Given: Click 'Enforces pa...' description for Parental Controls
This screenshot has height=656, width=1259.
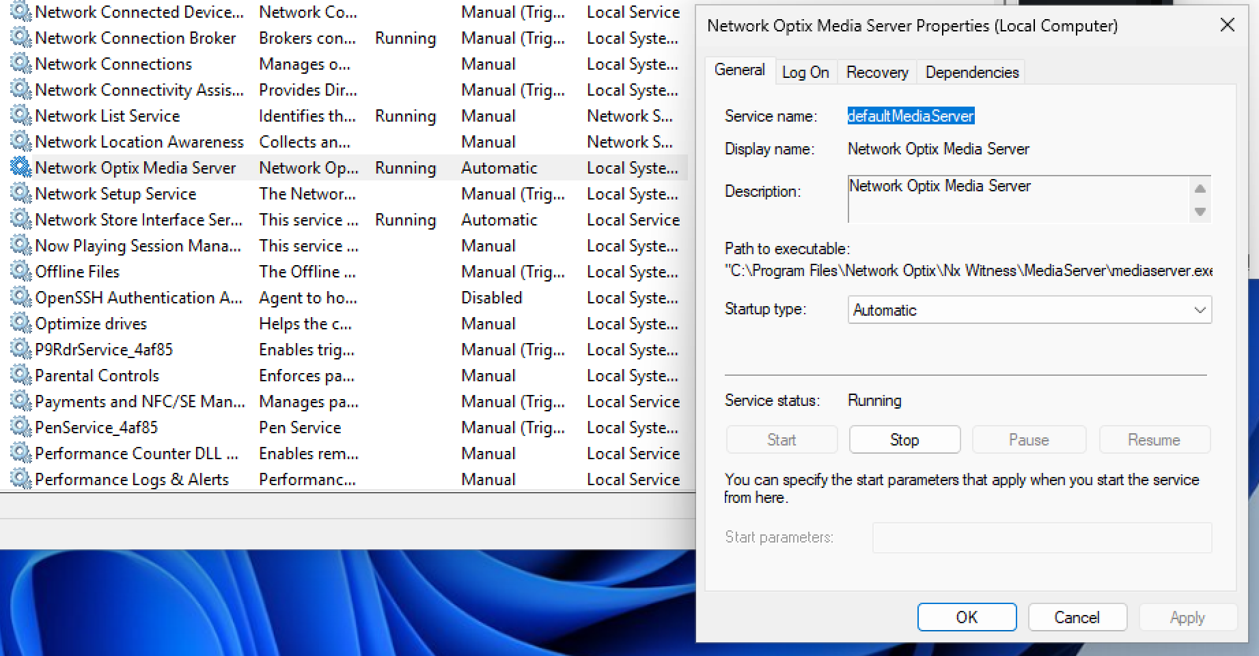Looking at the screenshot, I should (307, 376).
